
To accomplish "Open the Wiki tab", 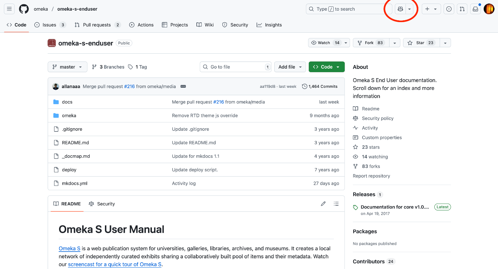I will coord(205,25).
